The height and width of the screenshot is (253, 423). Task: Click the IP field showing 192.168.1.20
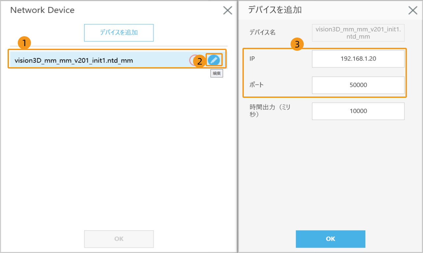coord(358,59)
